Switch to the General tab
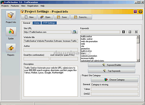The width and height of the screenshot is (145, 105). click(27, 23)
